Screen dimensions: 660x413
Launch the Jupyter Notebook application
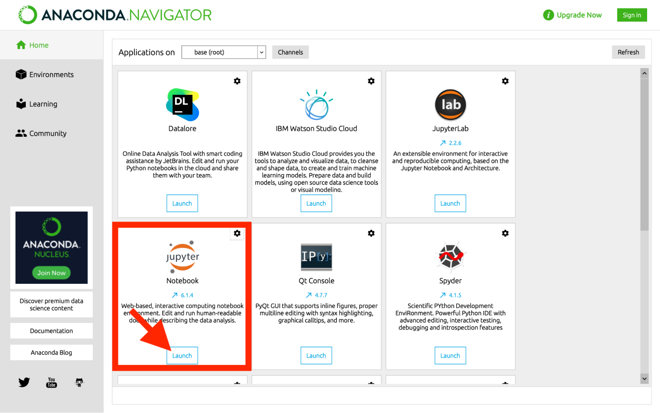point(182,356)
